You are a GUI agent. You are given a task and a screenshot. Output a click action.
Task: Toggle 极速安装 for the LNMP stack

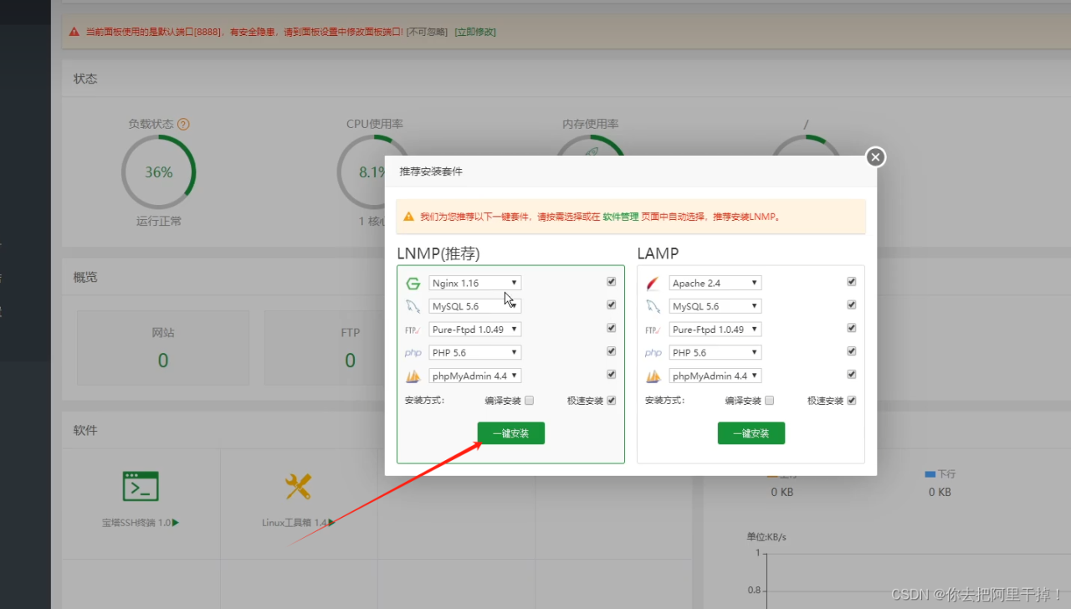[612, 400]
